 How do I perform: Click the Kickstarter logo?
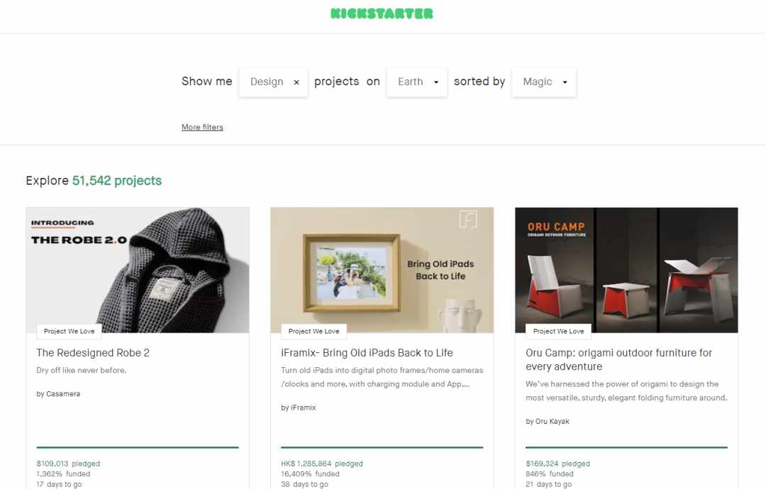click(x=382, y=13)
